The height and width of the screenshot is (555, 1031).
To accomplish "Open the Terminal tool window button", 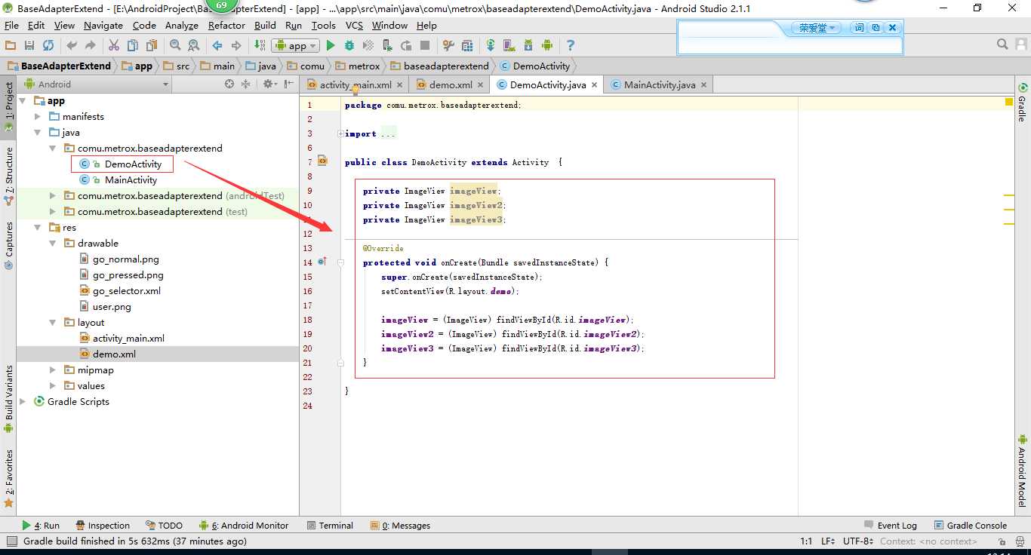I will (x=331, y=526).
